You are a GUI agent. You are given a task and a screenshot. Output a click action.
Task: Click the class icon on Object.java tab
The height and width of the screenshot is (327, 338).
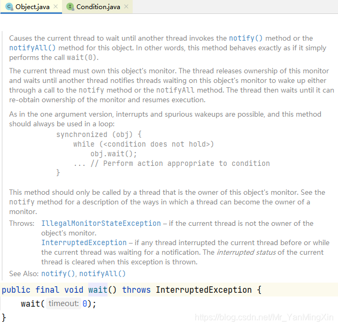click(x=9, y=7)
